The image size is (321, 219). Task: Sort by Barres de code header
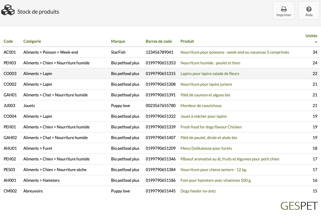[x=159, y=41]
